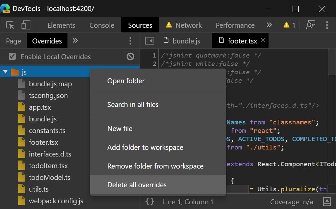Screen dimensions: 336x209
Task: Click the constants.ts file icon
Action: click(21, 130)
